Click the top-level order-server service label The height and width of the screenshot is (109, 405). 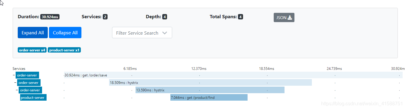click(27, 75)
